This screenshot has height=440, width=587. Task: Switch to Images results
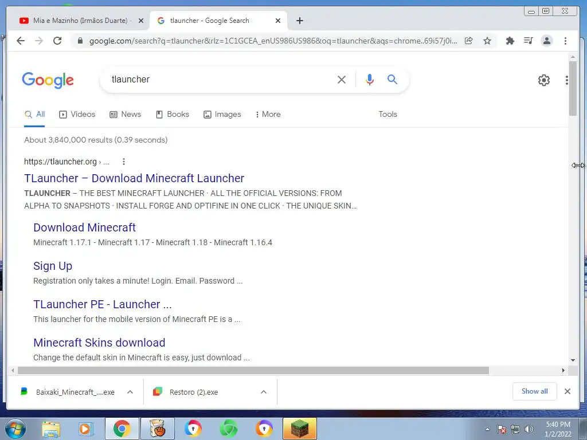(x=222, y=115)
